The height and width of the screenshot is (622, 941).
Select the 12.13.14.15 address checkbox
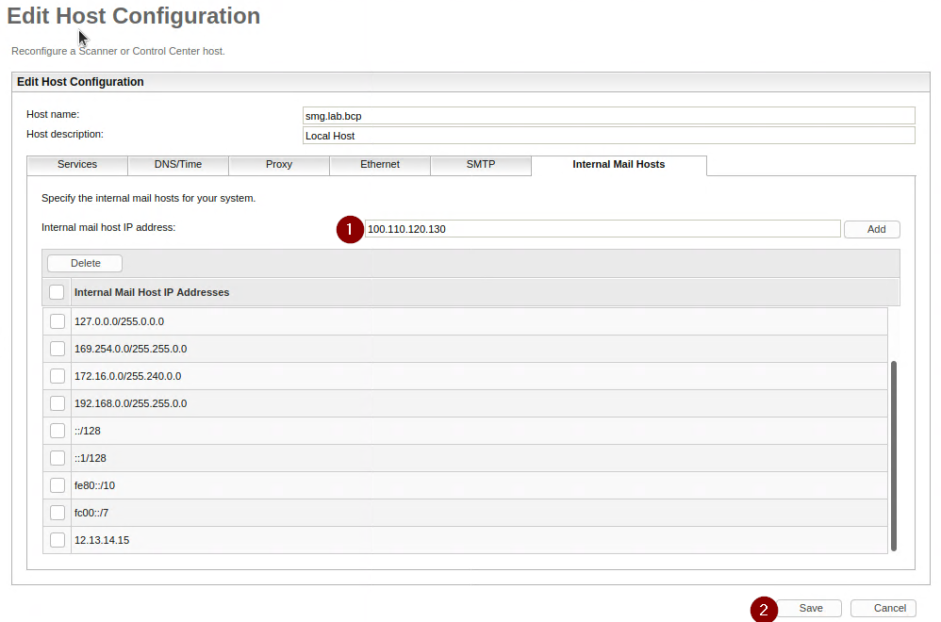[x=58, y=540]
